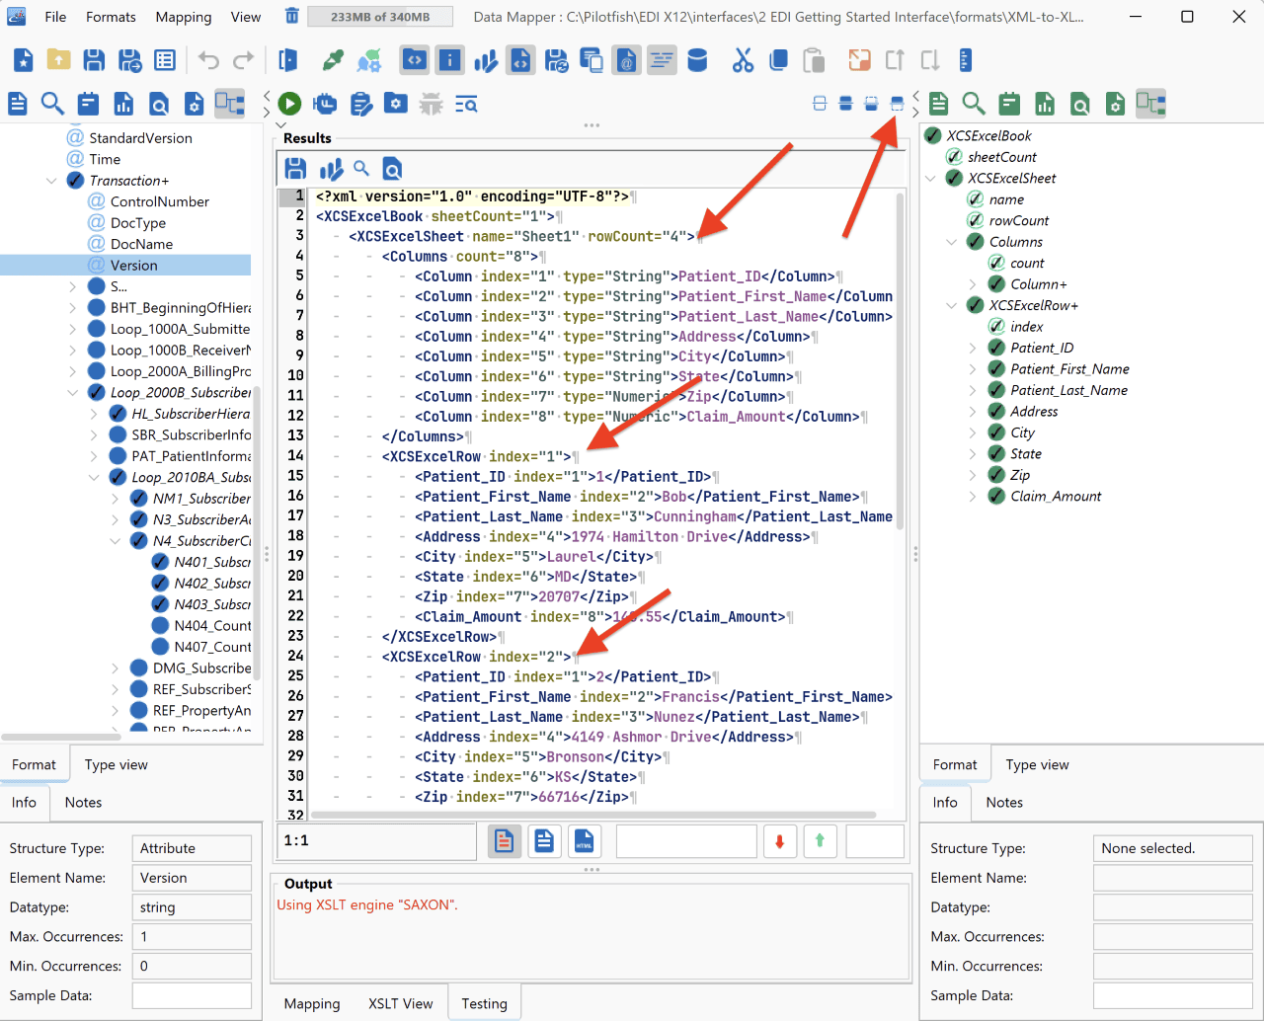Toggle the info 'i' toolbar button
The width and height of the screenshot is (1264, 1021).
pyautogui.click(x=450, y=60)
